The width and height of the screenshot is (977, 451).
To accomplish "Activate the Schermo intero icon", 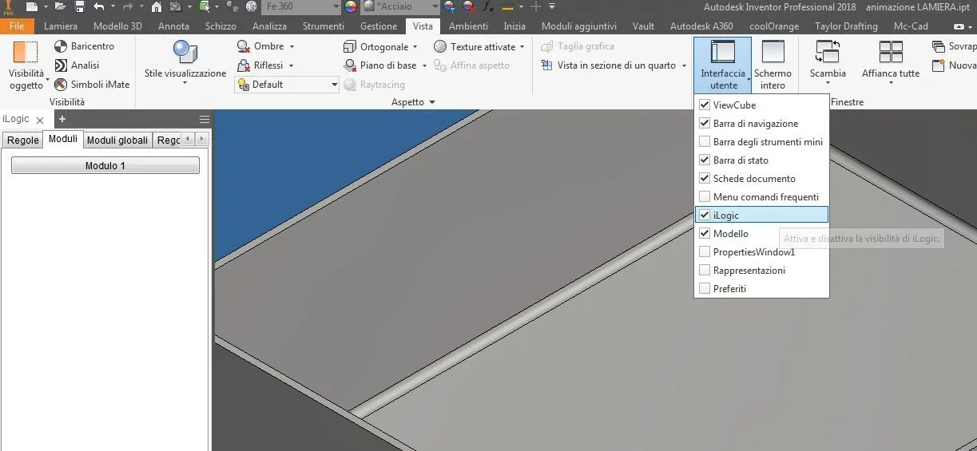I will point(773,53).
